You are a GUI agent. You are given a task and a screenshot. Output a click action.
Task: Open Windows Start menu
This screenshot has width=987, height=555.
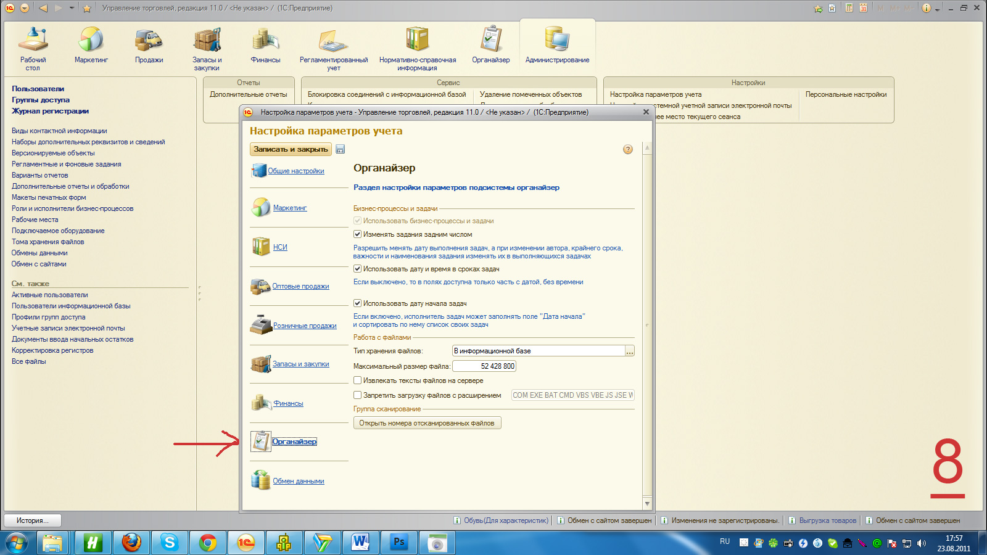17,543
